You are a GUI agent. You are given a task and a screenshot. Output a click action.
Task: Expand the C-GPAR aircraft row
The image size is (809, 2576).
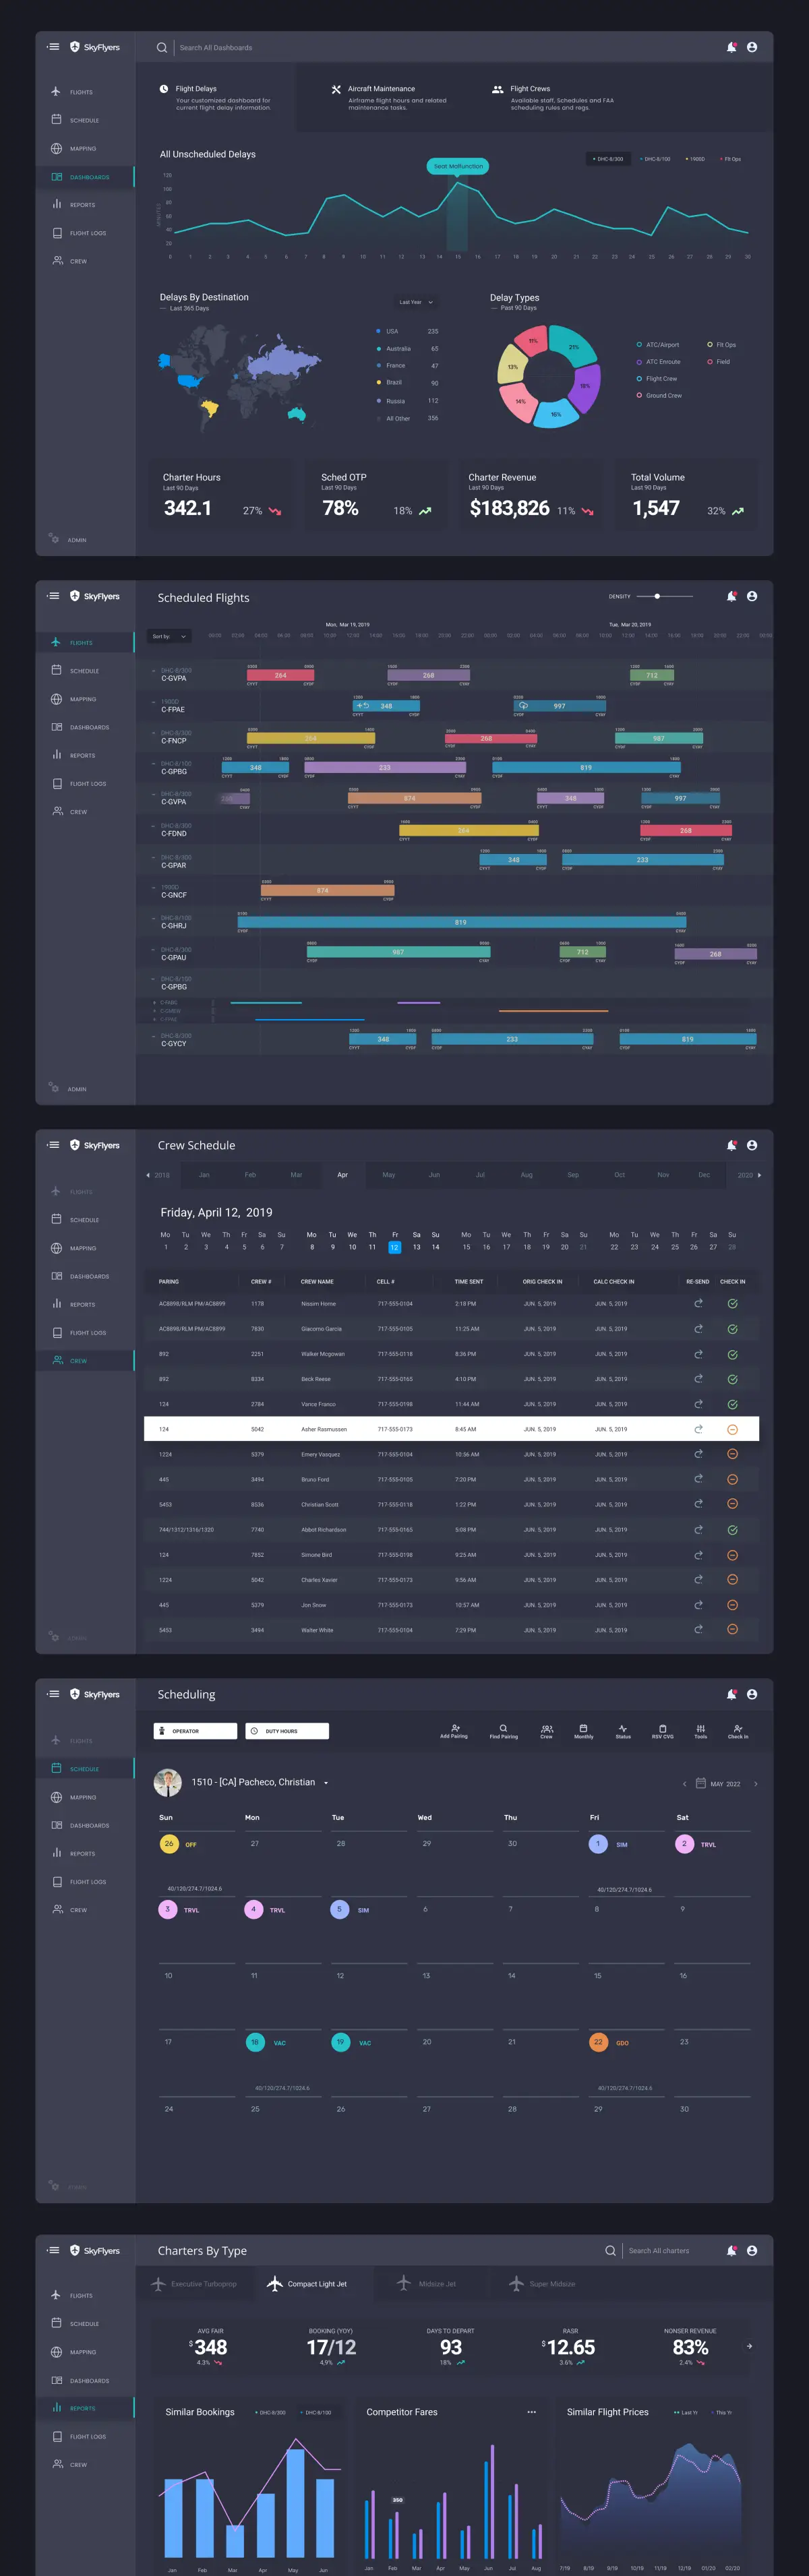pyautogui.click(x=153, y=857)
